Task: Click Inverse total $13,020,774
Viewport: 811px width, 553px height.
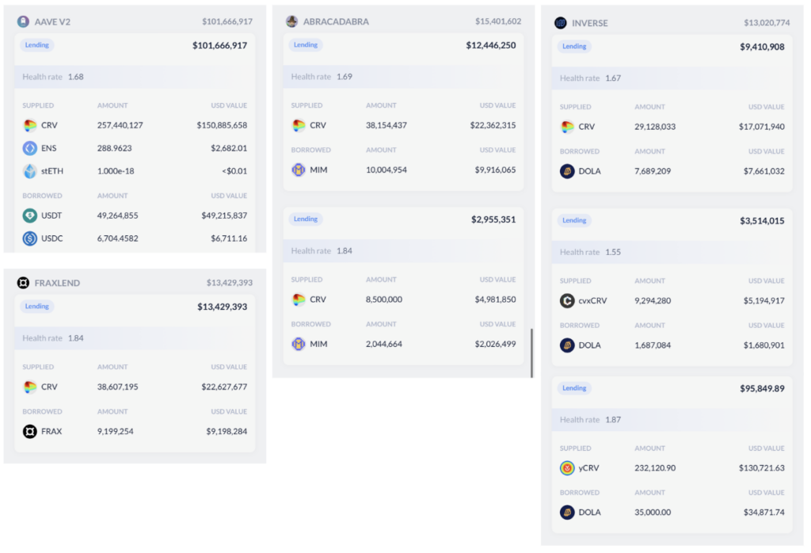Action: [767, 23]
